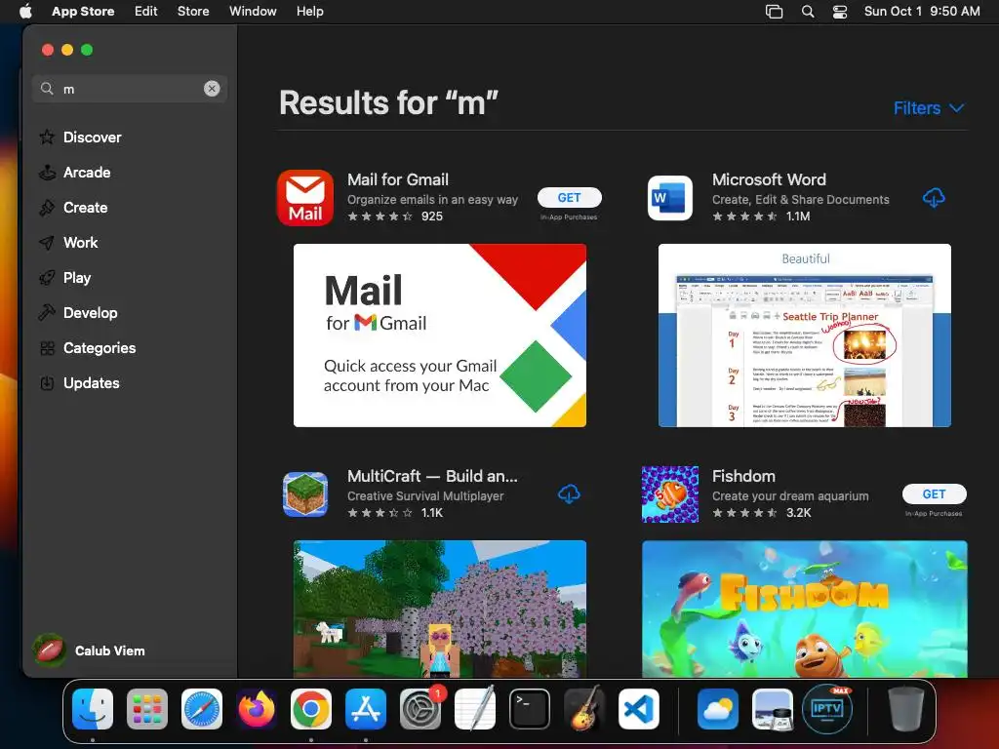This screenshot has width=999, height=749.
Task: Select Play in the sidebar
Action: (77, 278)
